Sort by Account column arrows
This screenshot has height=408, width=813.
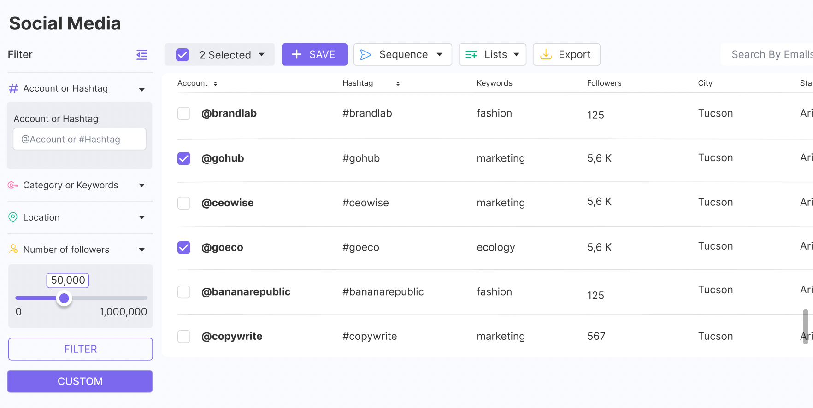215,84
